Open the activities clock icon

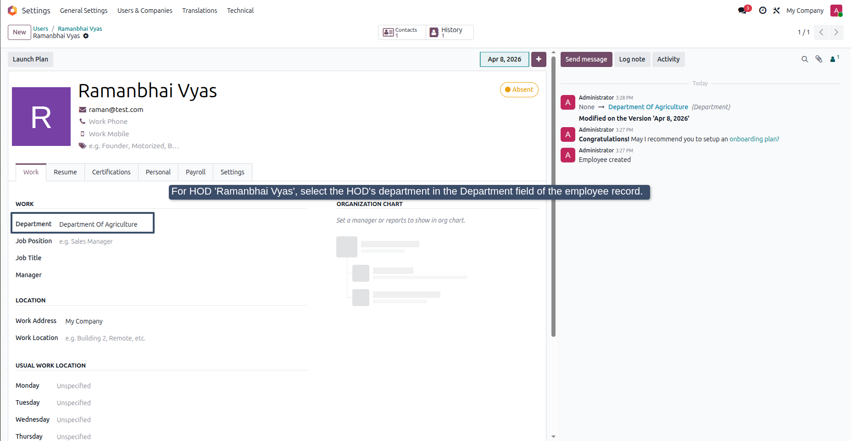click(x=762, y=10)
